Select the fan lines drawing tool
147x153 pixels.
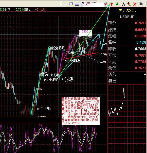(106, 4)
